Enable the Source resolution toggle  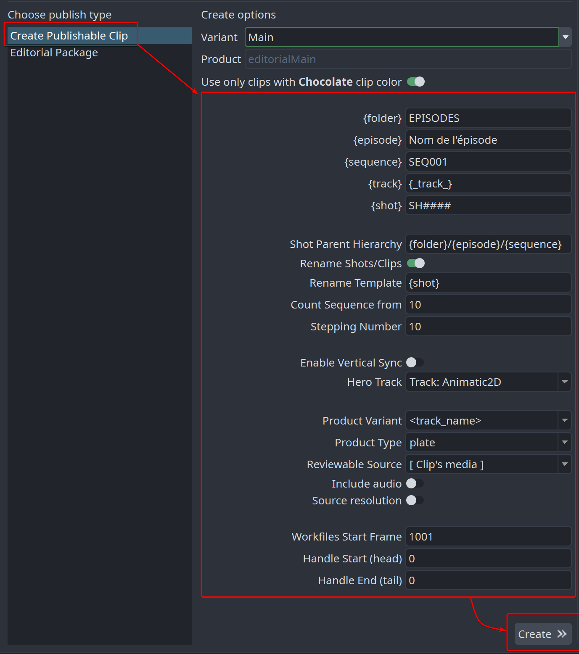pyautogui.click(x=415, y=501)
